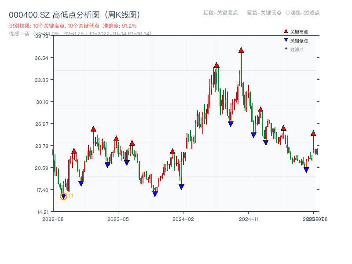352x264 pixels.
Task: Select the blue key-low triangle between the two highest peaks
Action: [x=231, y=124]
